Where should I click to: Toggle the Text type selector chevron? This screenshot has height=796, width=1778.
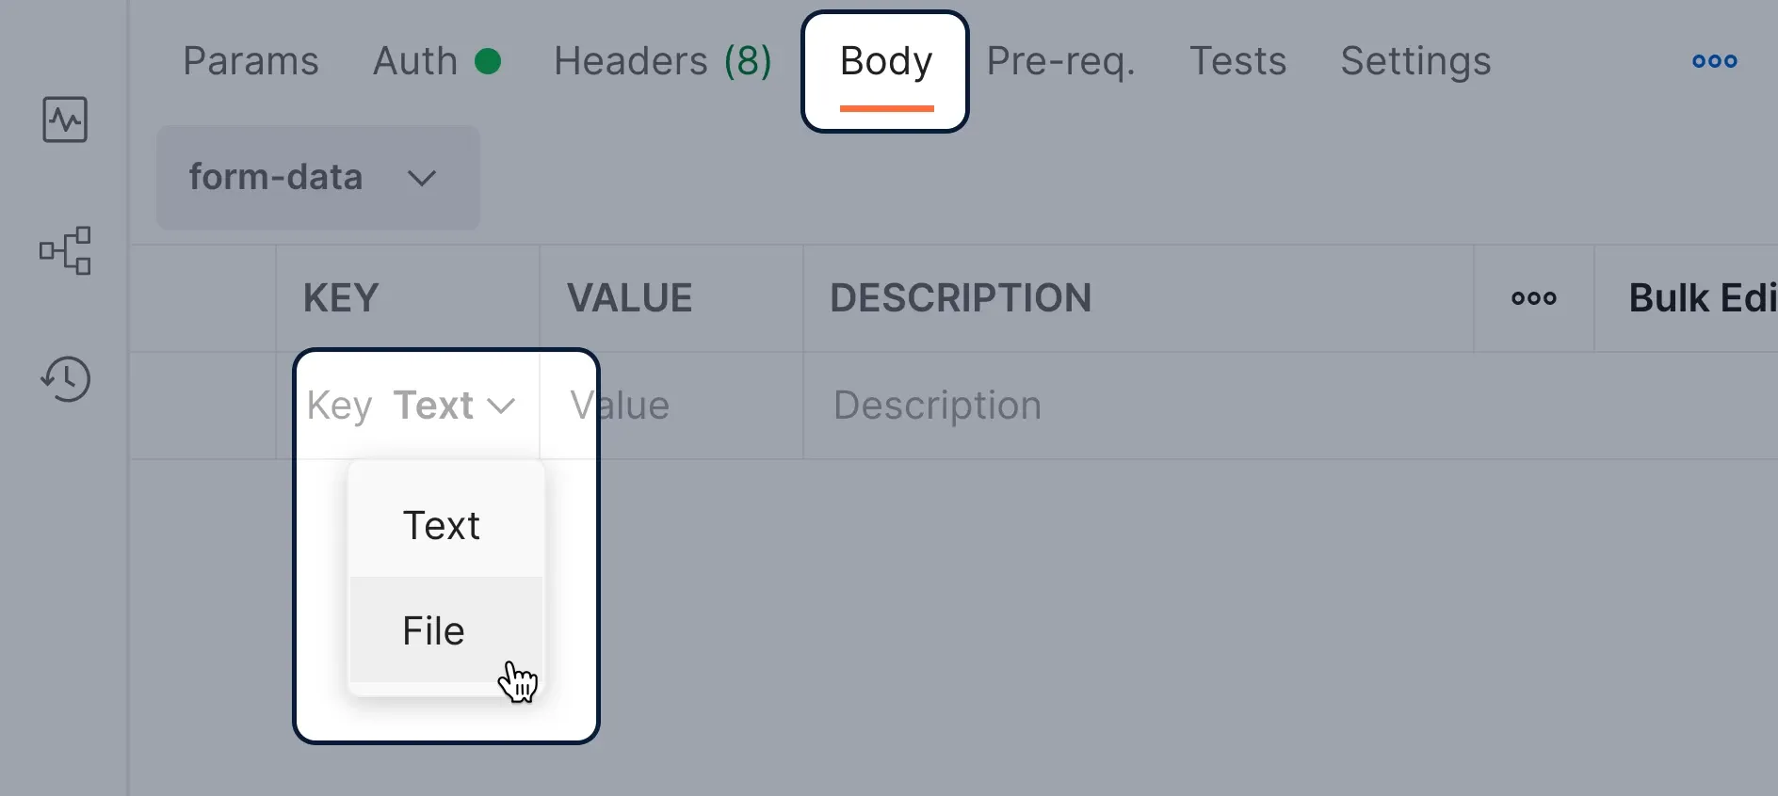501,406
